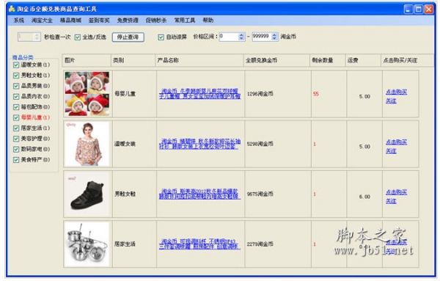
Task: Uncheck the 美食特产 category
Action: (16, 160)
